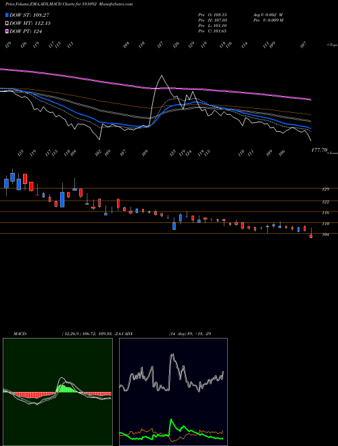Image resolution: width=338 pixels, height=446 pixels.
Task: Open the green MACD histogram panel
Action: pos(57,392)
